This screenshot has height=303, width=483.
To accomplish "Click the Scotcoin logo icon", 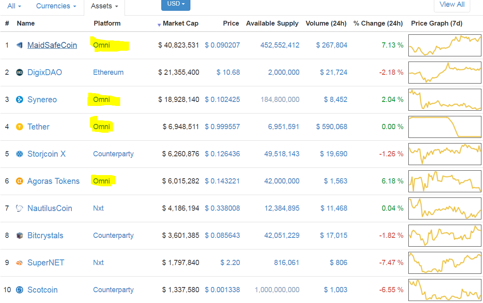I will coord(20,290).
